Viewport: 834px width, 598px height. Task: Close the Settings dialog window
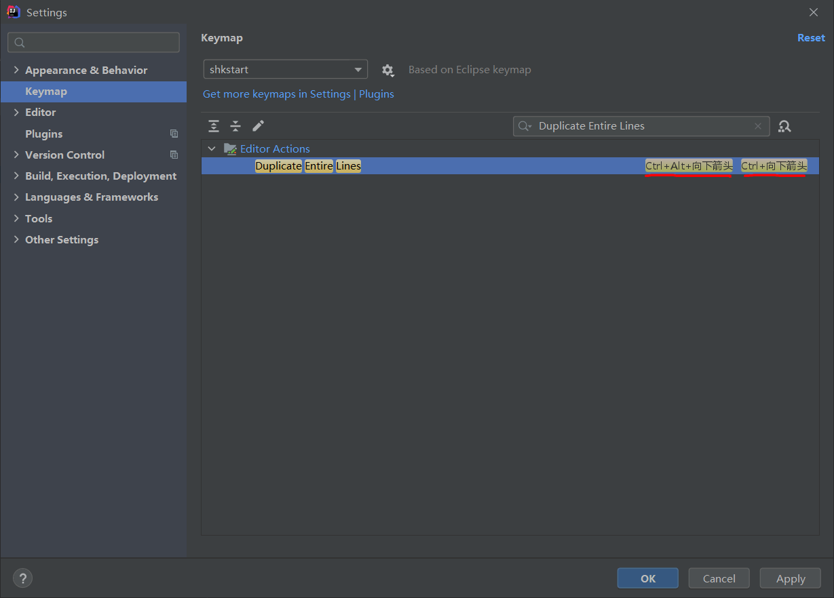tap(814, 12)
